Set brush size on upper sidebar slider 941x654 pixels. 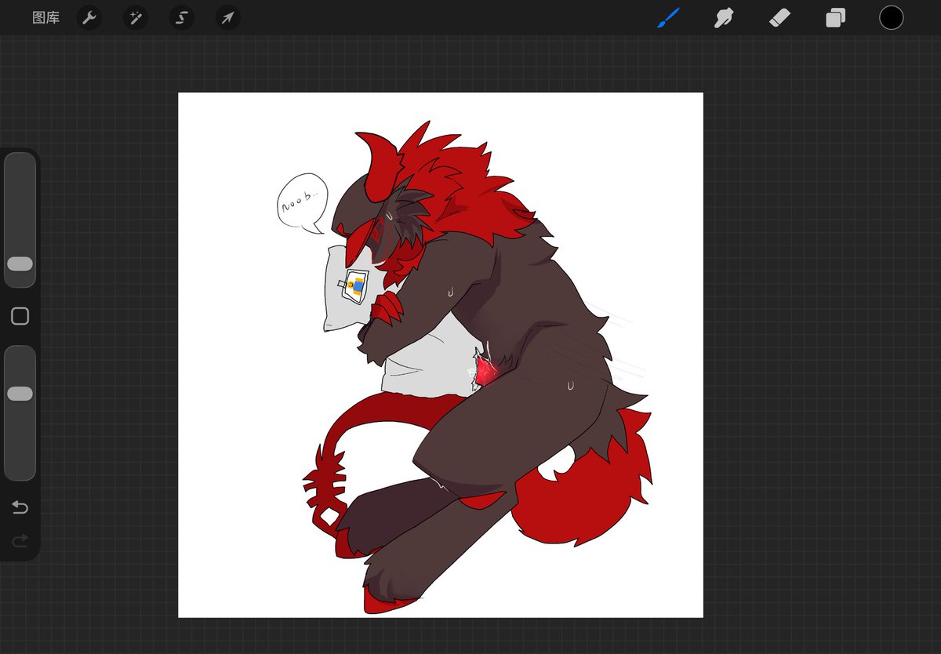pos(20,220)
